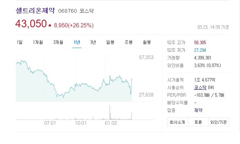Show the 주봉 weekly candle chart

128,42
